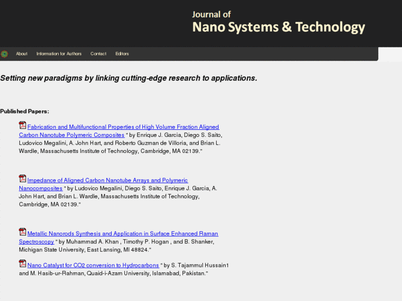Open the About menu item
Viewport: 402px width, 301px height.
22,54
